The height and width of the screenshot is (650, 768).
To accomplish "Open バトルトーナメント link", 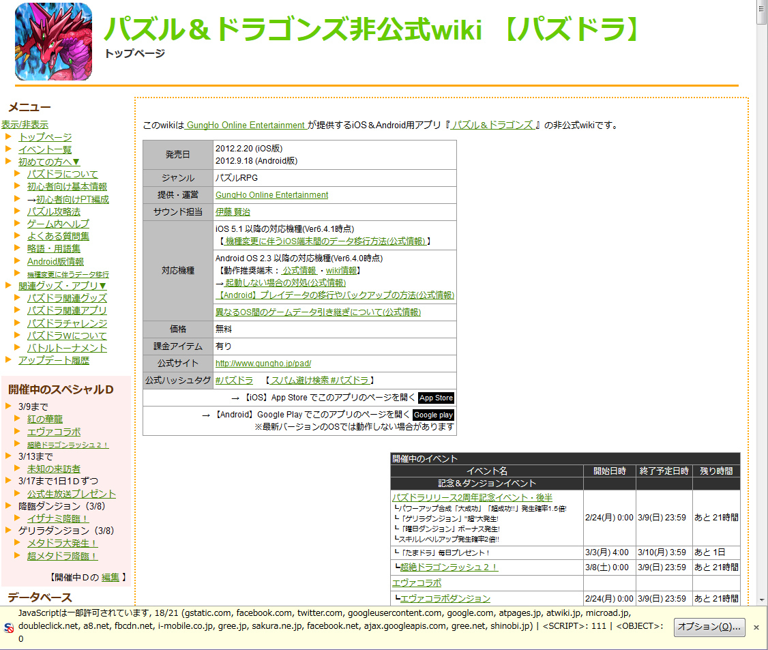I will pos(67,348).
